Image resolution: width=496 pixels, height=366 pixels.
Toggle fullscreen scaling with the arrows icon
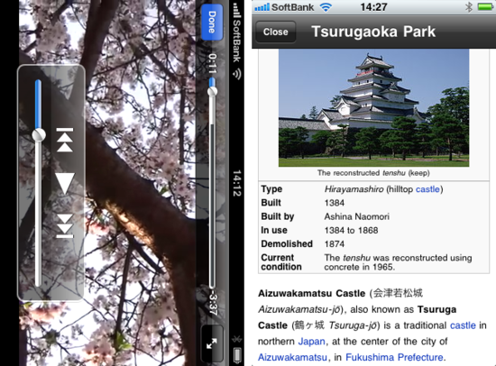tap(212, 343)
